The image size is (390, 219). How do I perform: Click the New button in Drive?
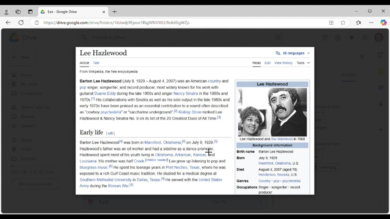(21, 57)
